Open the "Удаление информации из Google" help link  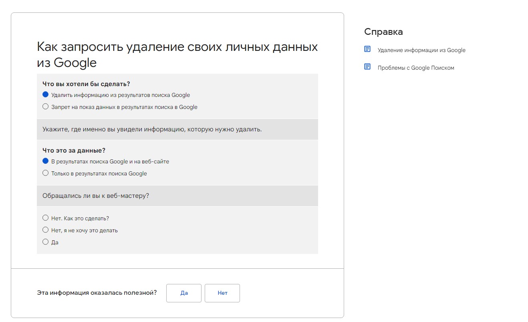click(x=421, y=50)
